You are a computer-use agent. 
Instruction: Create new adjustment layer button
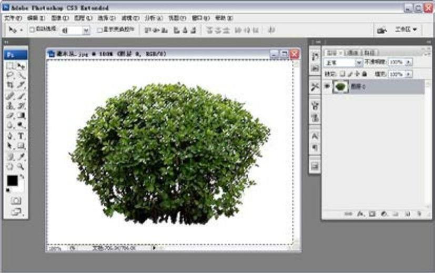click(384, 214)
